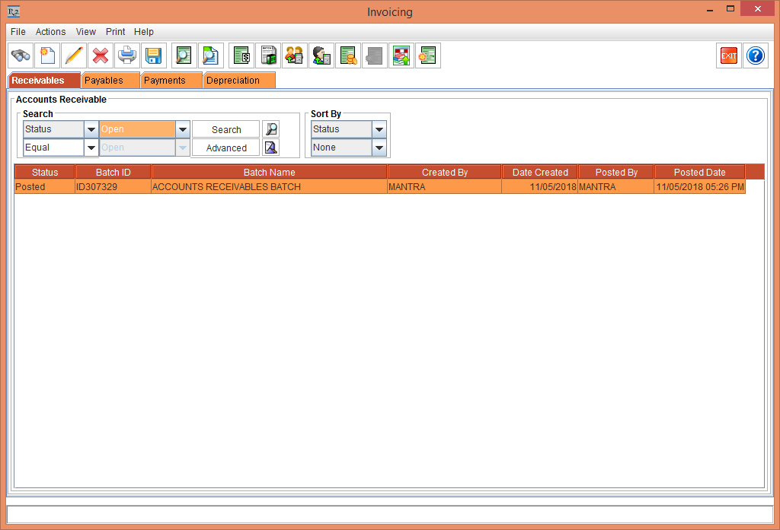Select ACCOUNTS RECEIVABLES BATCH name cell
The image size is (780, 530).
(x=269, y=187)
